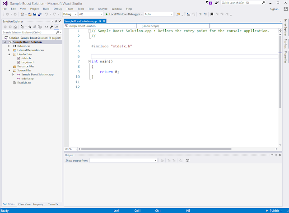
Task: Collapse the main function code block
Action: pyautogui.click(x=89, y=61)
